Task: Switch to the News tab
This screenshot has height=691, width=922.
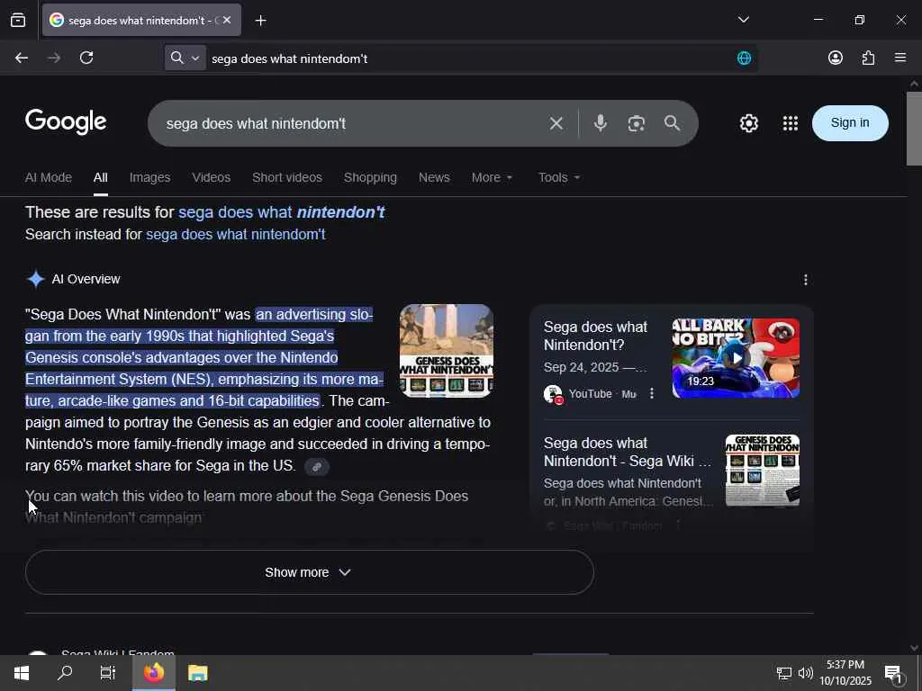Action: 434,177
